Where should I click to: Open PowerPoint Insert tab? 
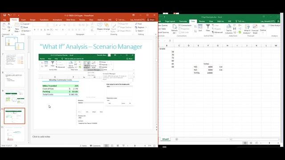[23, 20]
